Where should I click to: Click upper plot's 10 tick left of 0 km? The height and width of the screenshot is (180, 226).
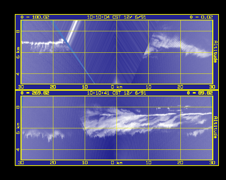[85, 87]
